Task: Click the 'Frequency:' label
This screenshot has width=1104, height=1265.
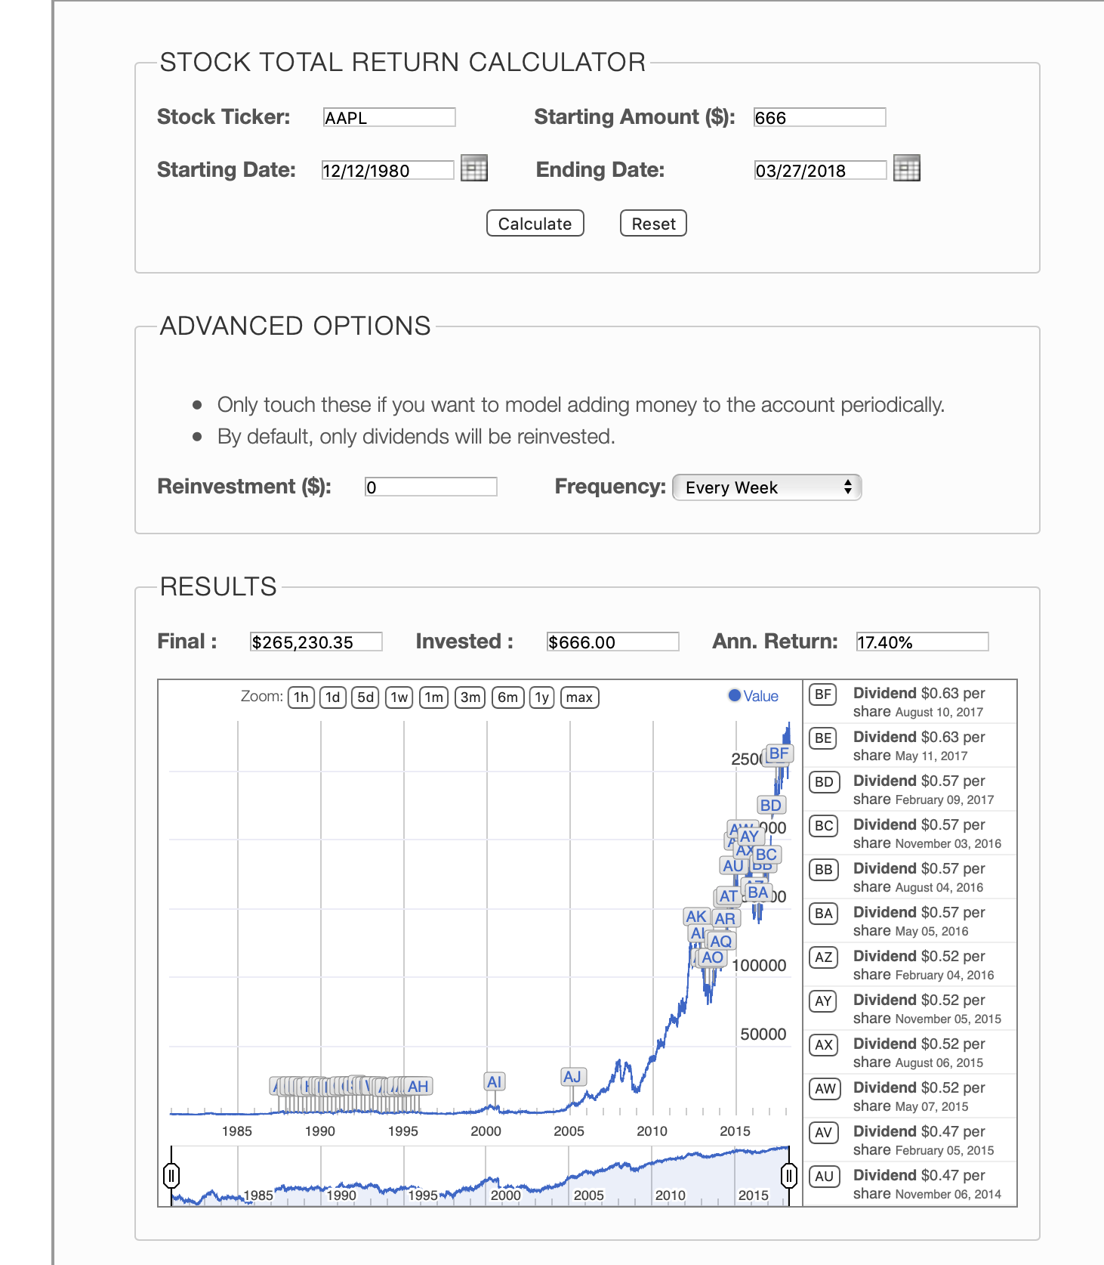Action: pyautogui.click(x=610, y=487)
